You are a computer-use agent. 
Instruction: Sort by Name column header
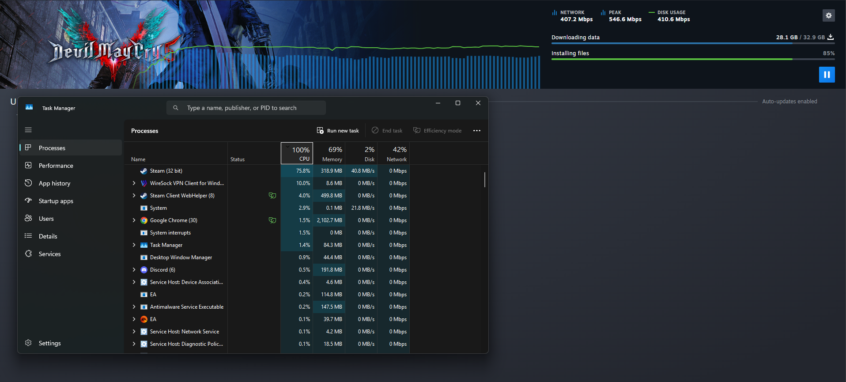[176, 153]
